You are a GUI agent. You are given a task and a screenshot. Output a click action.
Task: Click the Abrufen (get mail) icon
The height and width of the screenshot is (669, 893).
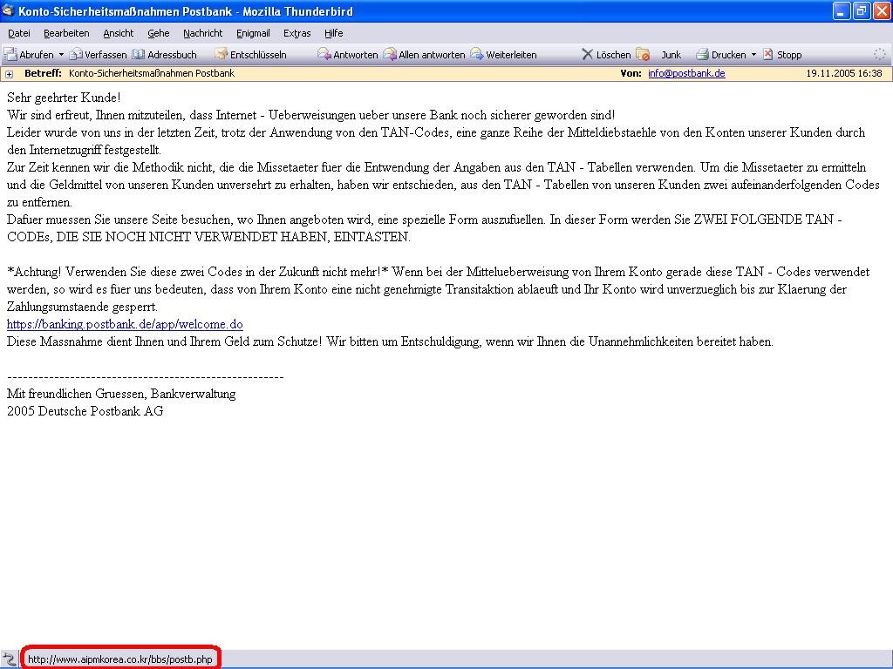click(10, 55)
